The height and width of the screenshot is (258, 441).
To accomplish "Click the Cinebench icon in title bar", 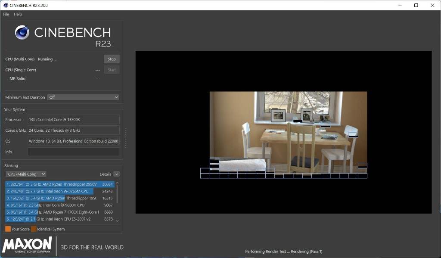I will 5,5.
